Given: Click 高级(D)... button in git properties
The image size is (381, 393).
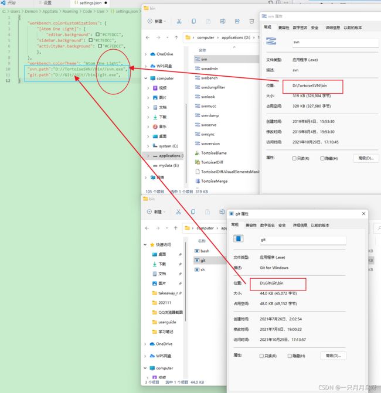Looking at the screenshot, I should [334, 356].
